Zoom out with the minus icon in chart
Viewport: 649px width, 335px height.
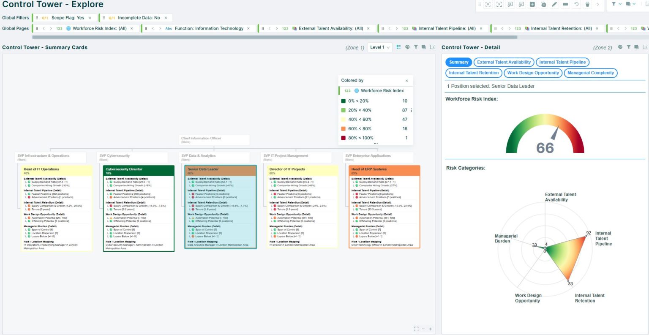[423, 329]
